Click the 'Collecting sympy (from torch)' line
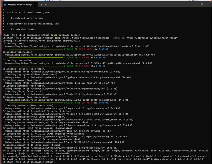 (x=22, y=80)
